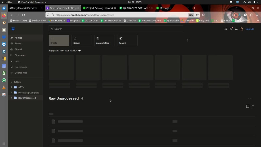Click the Upload button
The image size is (261, 147).
[x=82, y=40]
